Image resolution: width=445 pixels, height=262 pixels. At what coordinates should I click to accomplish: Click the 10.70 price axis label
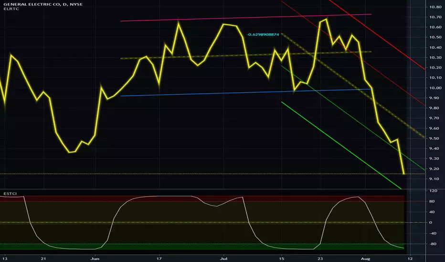(435, 17)
